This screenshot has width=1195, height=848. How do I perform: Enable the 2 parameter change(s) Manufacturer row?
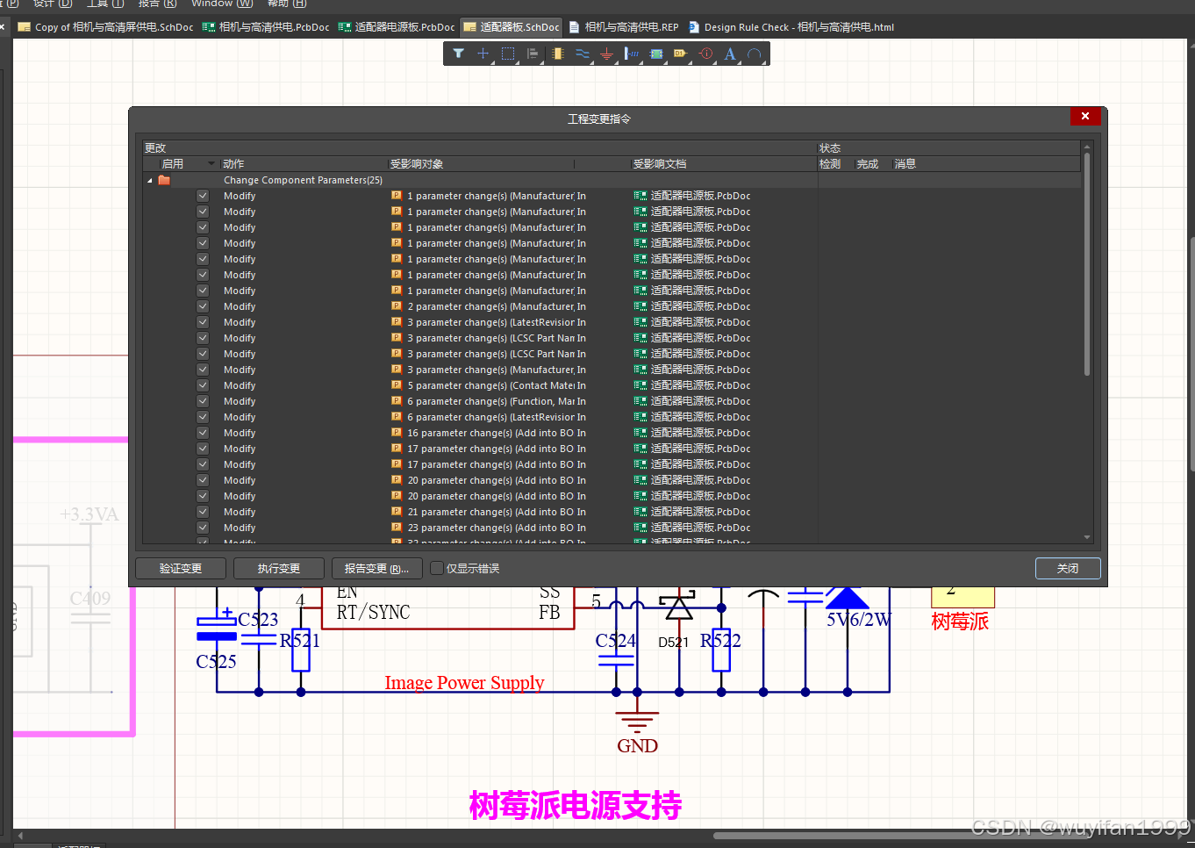(203, 306)
